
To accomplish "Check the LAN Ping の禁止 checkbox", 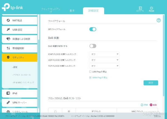I will [90, 72].
